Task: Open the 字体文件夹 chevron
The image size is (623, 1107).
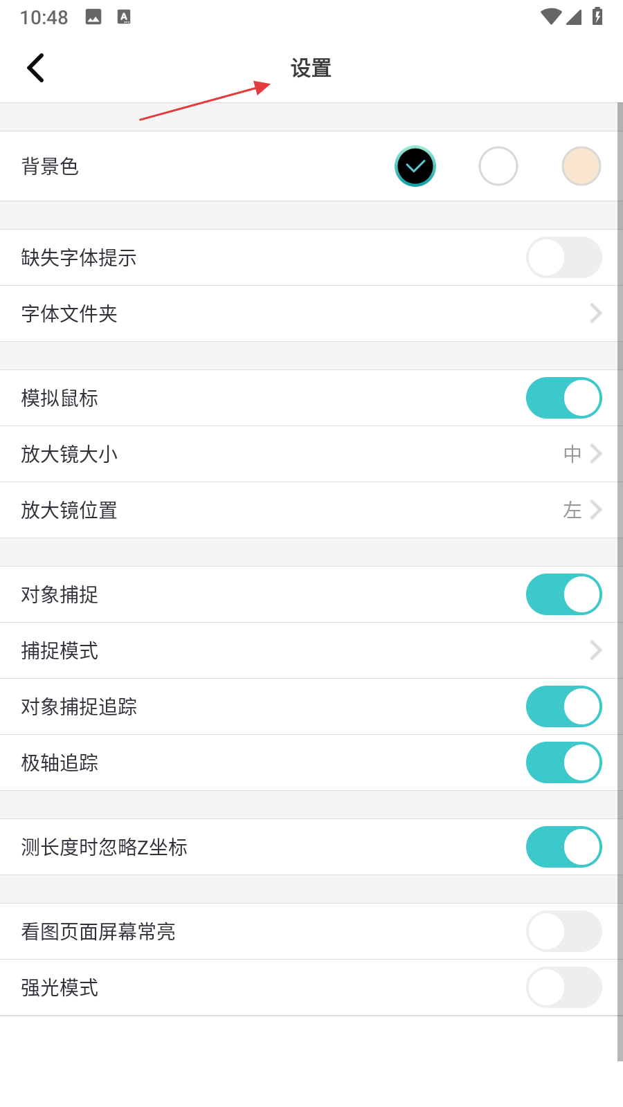Action: [595, 314]
